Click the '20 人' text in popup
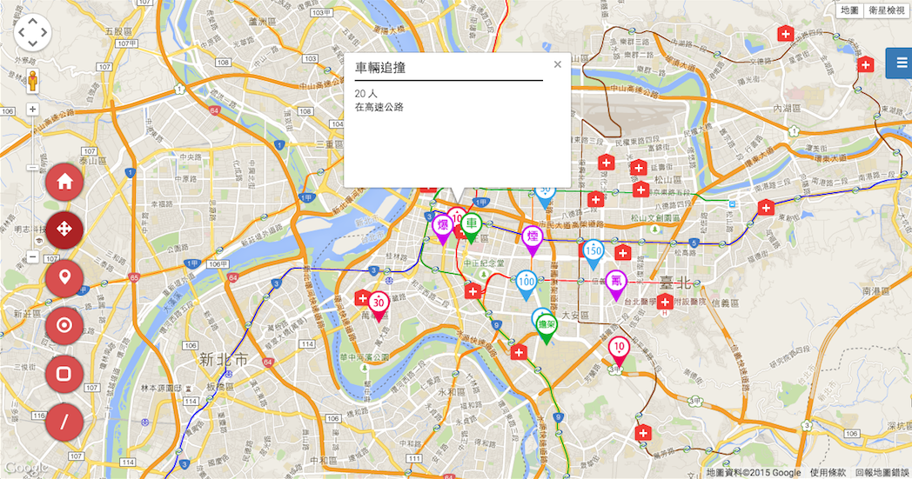Viewport: 912px width, 479px height. point(365,94)
